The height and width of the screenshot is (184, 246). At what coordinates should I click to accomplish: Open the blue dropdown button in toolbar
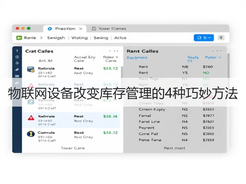(x=204, y=38)
